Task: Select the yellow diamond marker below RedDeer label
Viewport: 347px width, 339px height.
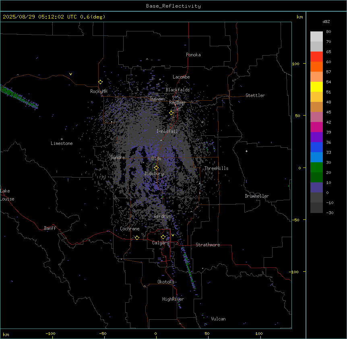Action: pyautogui.click(x=171, y=113)
